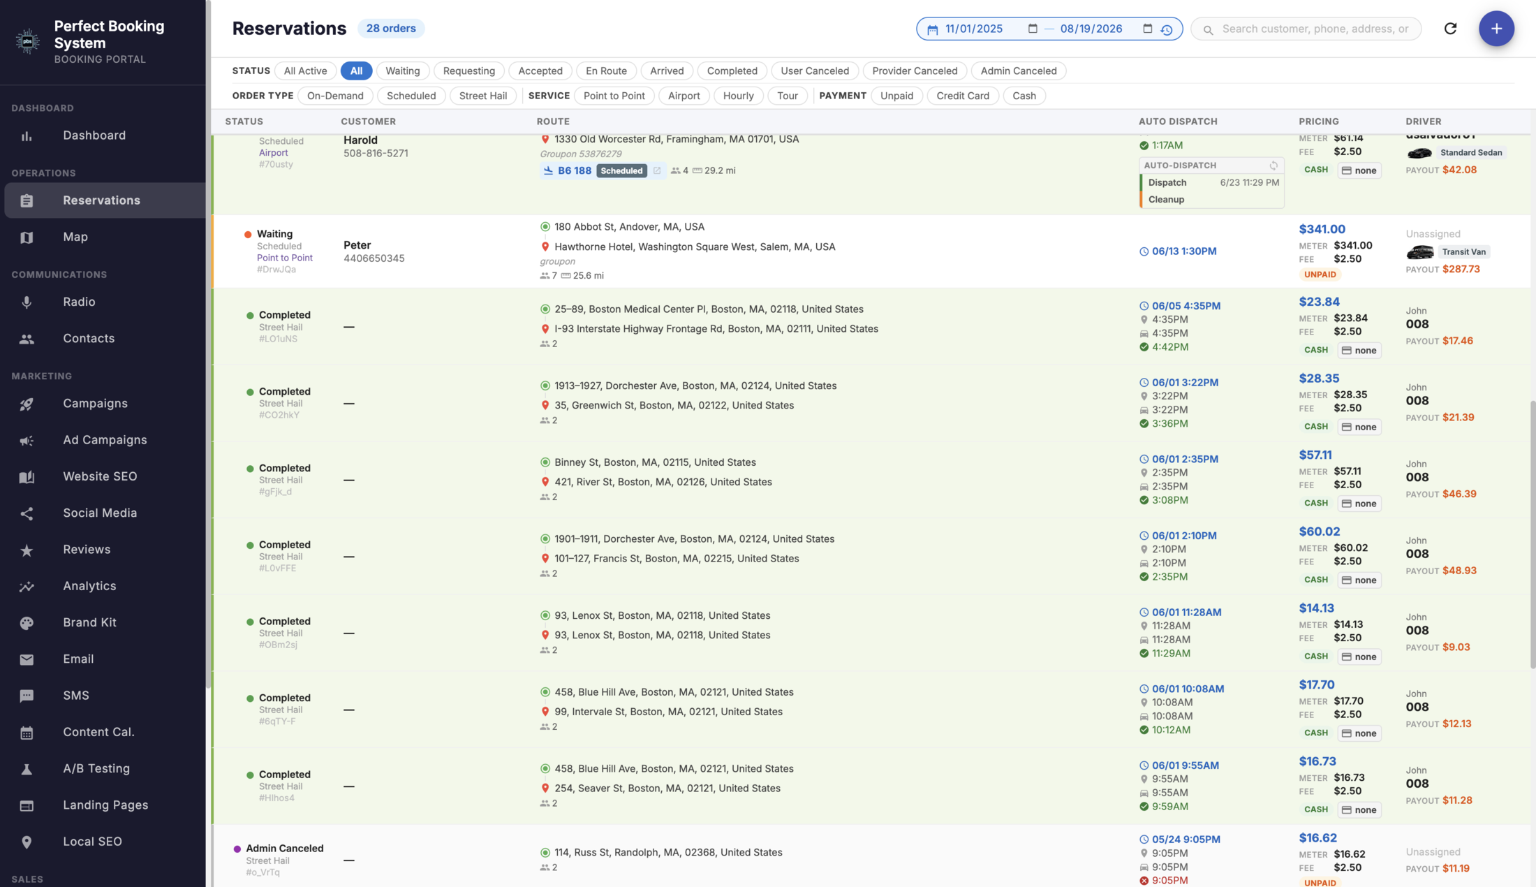Click the blue plus add reservation button
Viewport: 1536px width, 887px height.
(1496, 29)
